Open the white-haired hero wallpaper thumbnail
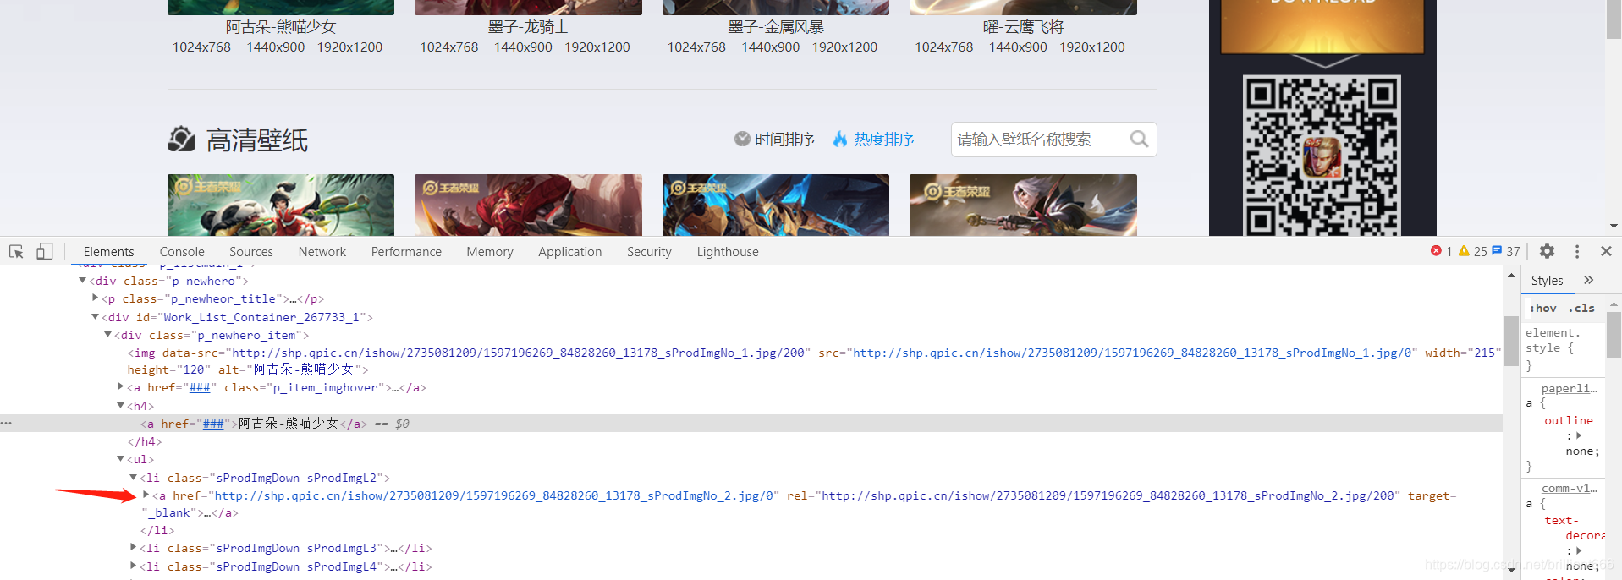The width and height of the screenshot is (1622, 580). point(1023,205)
